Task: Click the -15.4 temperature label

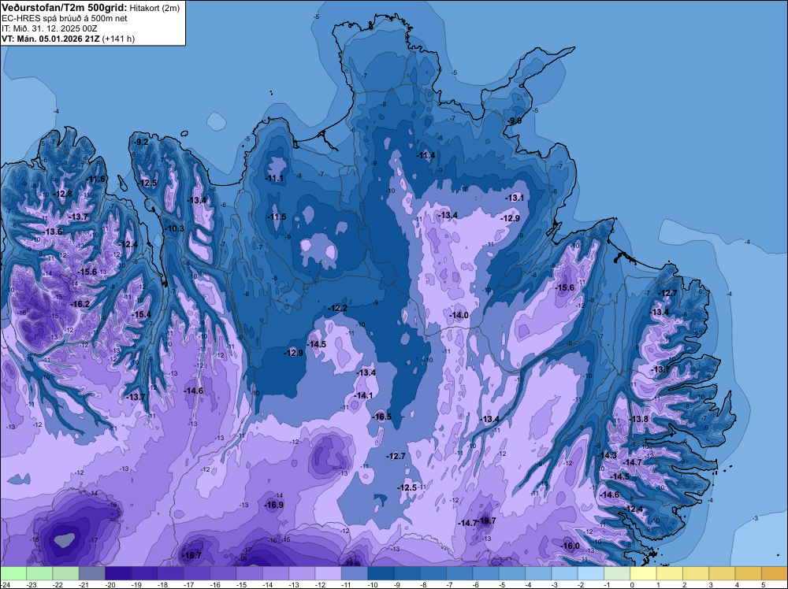Action: coord(141,315)
